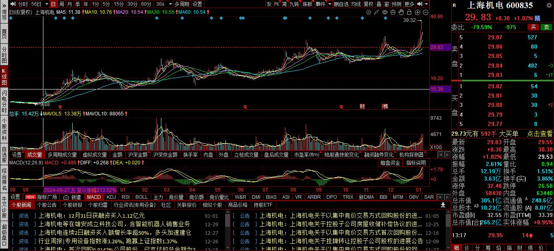Open 更多 more options menu
The image size is (554, 251).
(x=409, y=4)
